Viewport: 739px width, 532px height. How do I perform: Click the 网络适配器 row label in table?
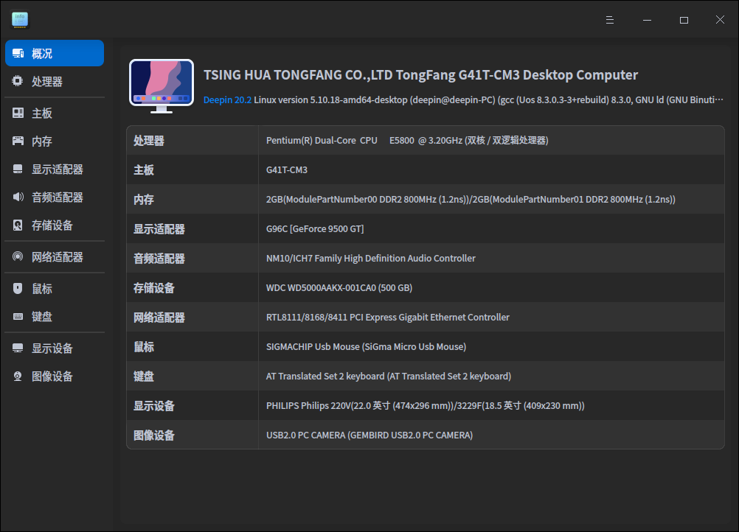(x=159, y=318)
